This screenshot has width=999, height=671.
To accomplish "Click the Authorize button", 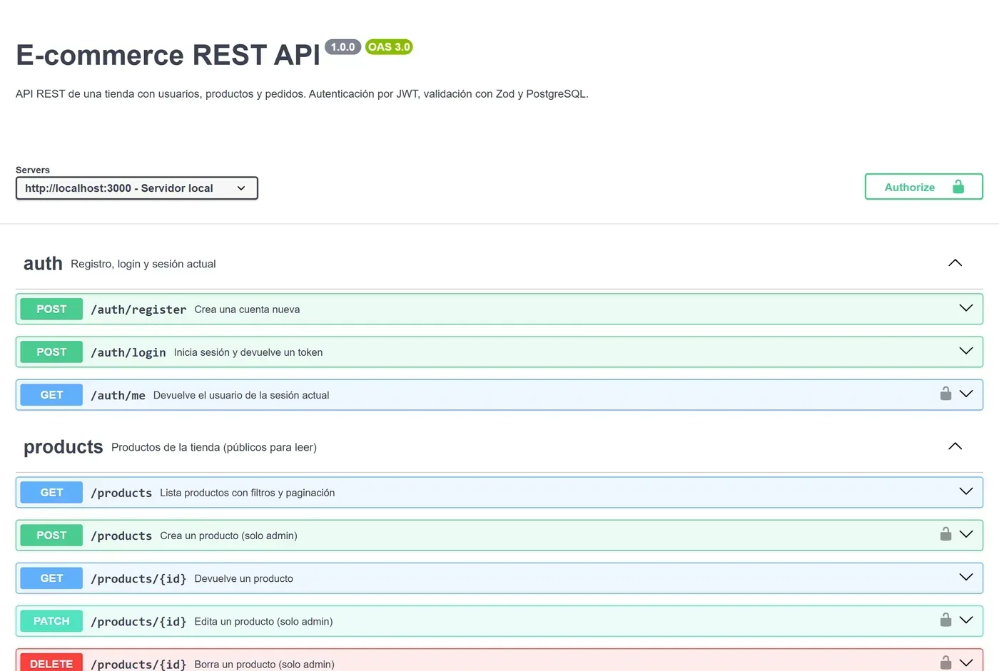I will 924,187.
